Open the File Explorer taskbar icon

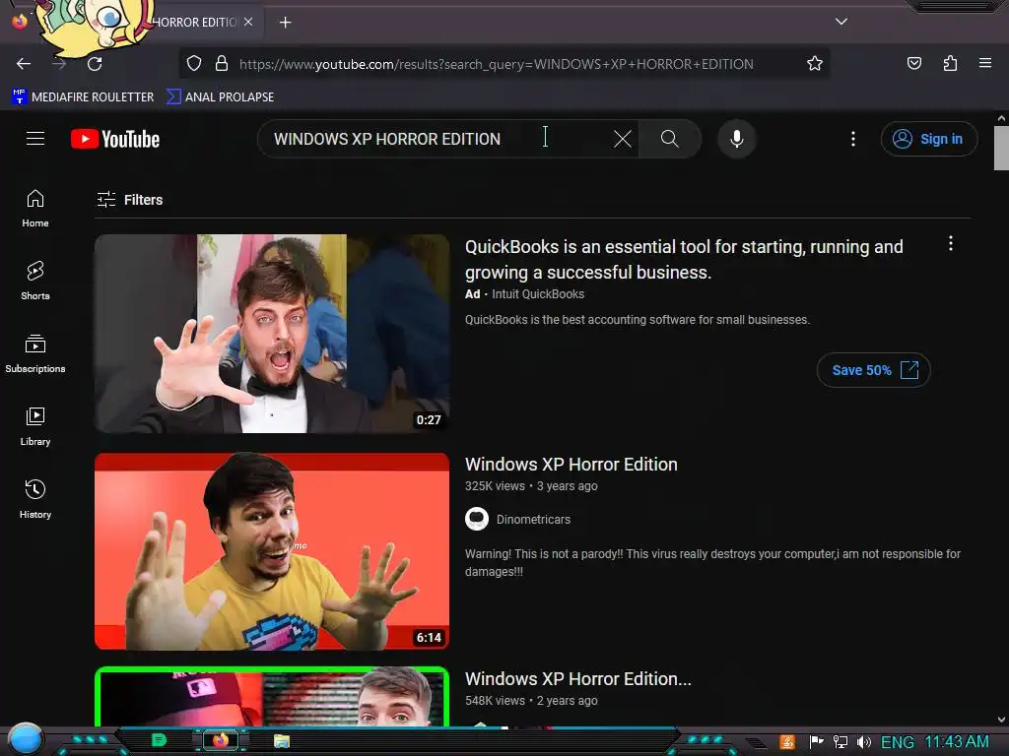(x=282, y=741)
